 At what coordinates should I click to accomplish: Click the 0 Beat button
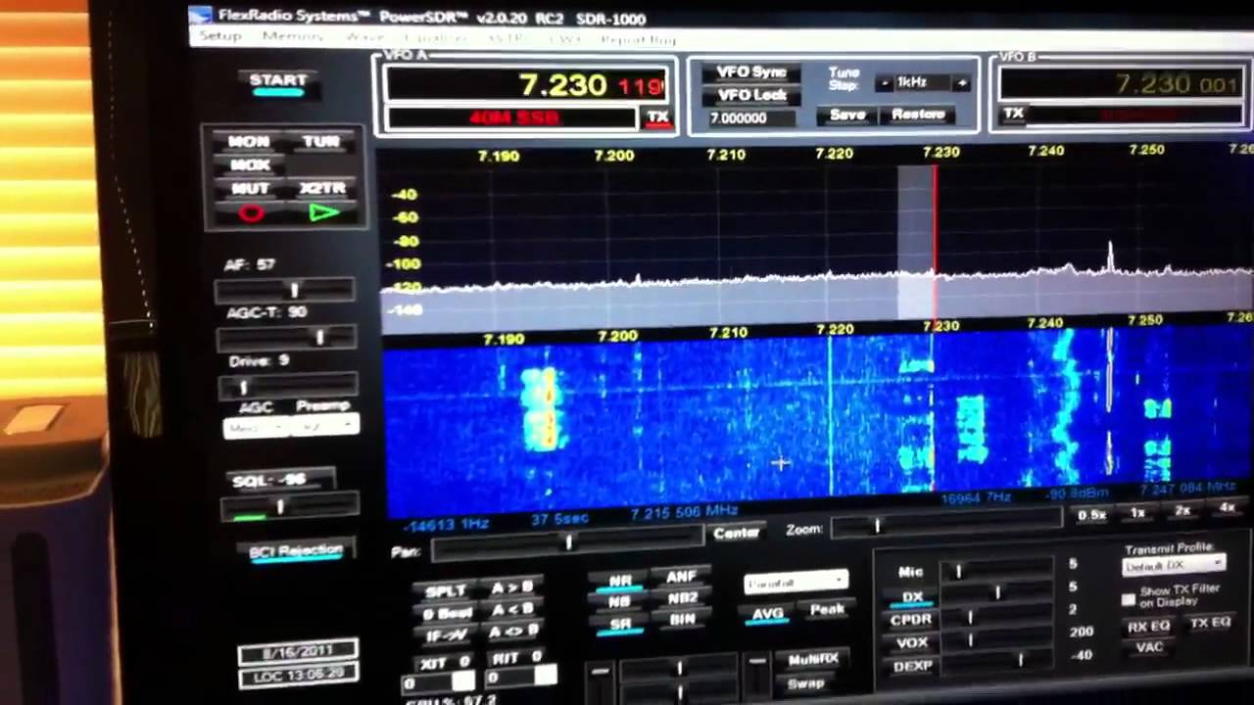pyautogui.click(x=446, y=614)
